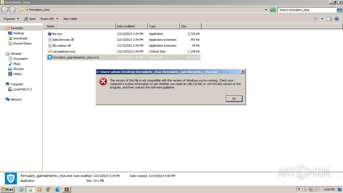Open Documents library

[20, 59]
